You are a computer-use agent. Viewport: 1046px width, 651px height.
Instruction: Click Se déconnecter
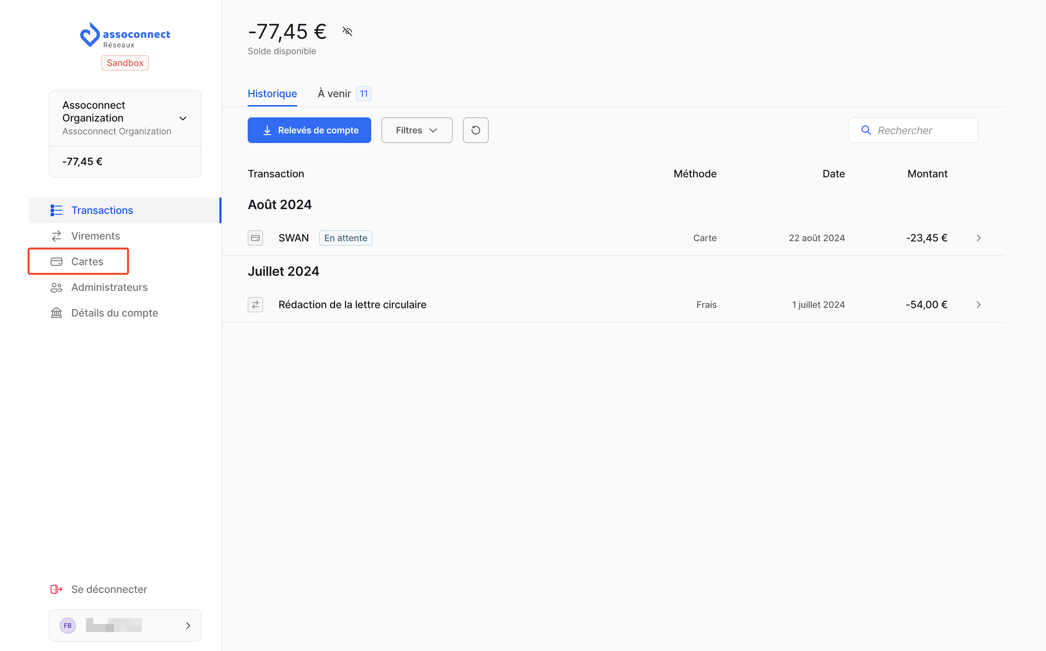99,589
